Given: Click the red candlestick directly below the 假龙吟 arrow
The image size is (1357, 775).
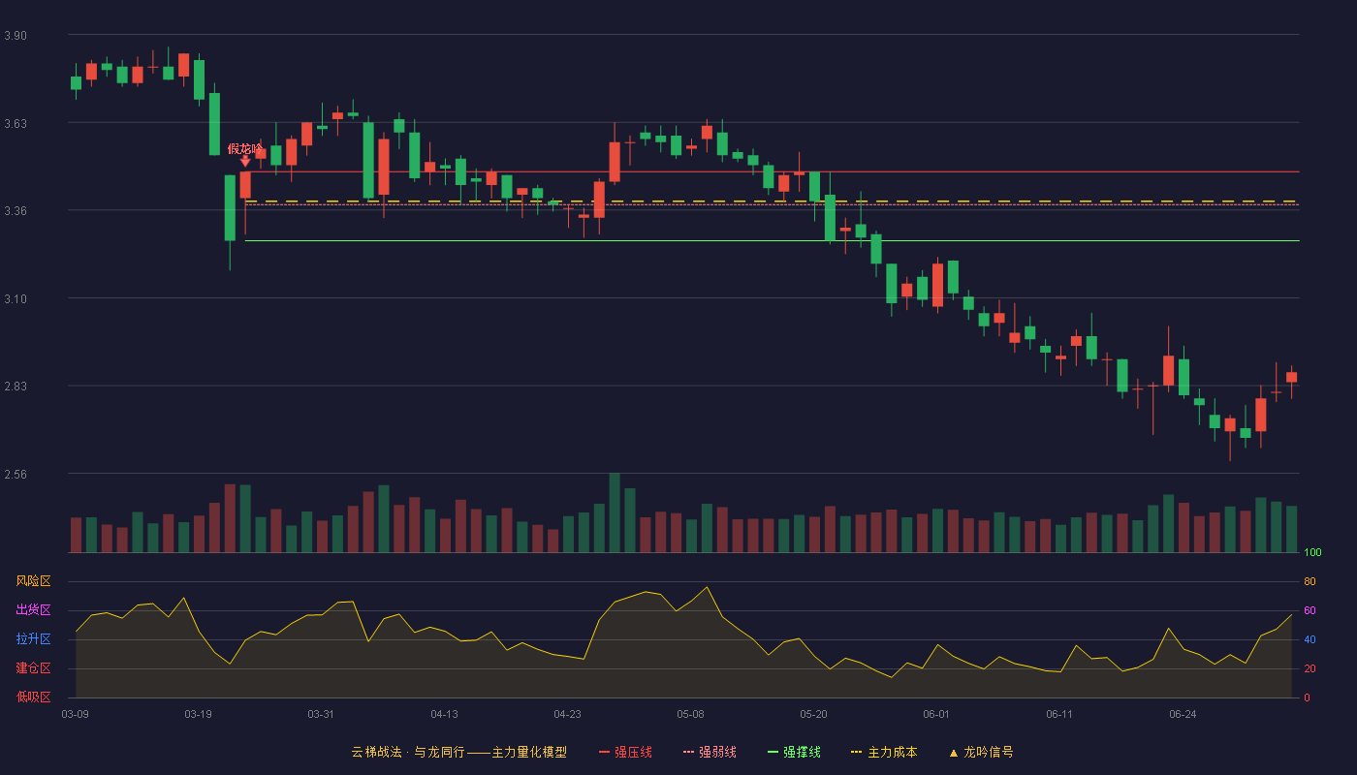Looking at the screenshot, I should (x=245, y=185).
